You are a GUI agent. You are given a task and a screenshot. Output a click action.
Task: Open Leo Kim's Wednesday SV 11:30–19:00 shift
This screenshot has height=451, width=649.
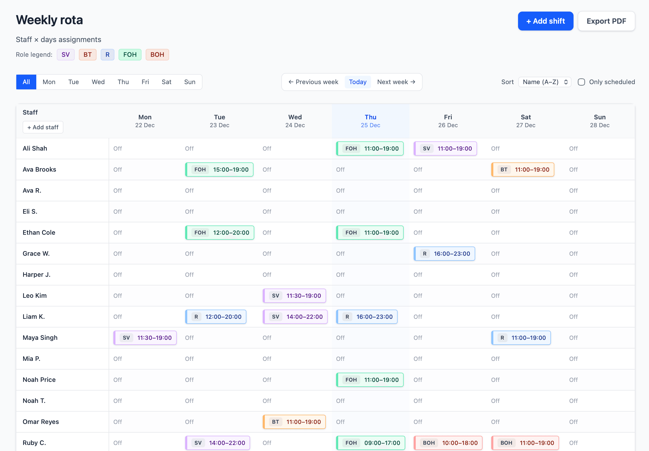tap(294, 296)
